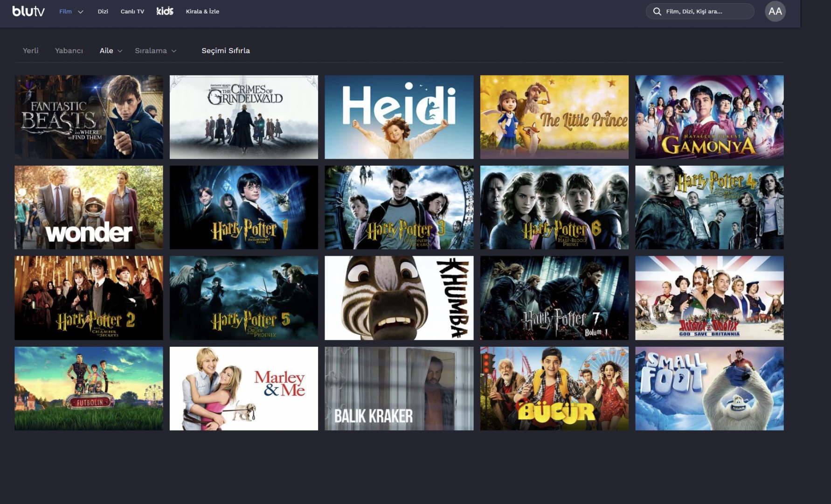Open the Heidi movie poster
This screenshot has width=831, height=504.
click(399, 117)
